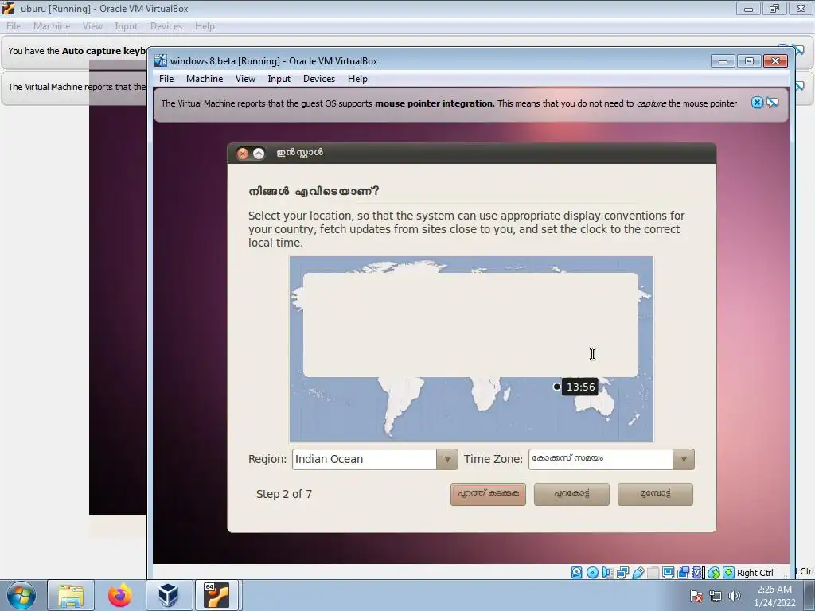Open Machine menu in background 'uburu' window
The width and height of the screenshot is (815, 611).
[52, 26]
